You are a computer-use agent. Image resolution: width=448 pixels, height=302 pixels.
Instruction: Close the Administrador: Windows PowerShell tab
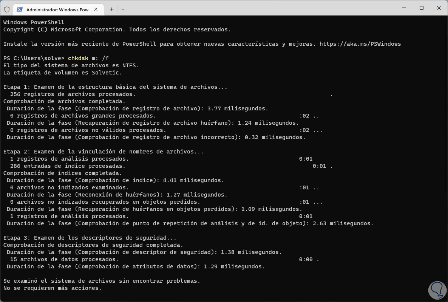pyautogui.click(x=96, y=9)
